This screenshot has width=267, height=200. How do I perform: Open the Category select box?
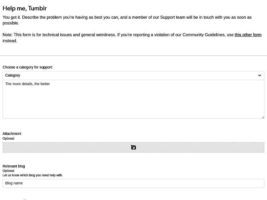pyautogui.click(x=133, y=75)
